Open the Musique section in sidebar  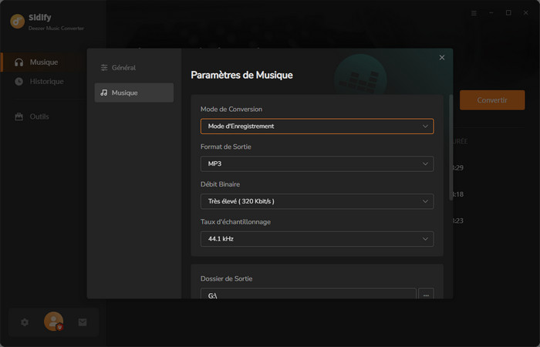(43, 62)
